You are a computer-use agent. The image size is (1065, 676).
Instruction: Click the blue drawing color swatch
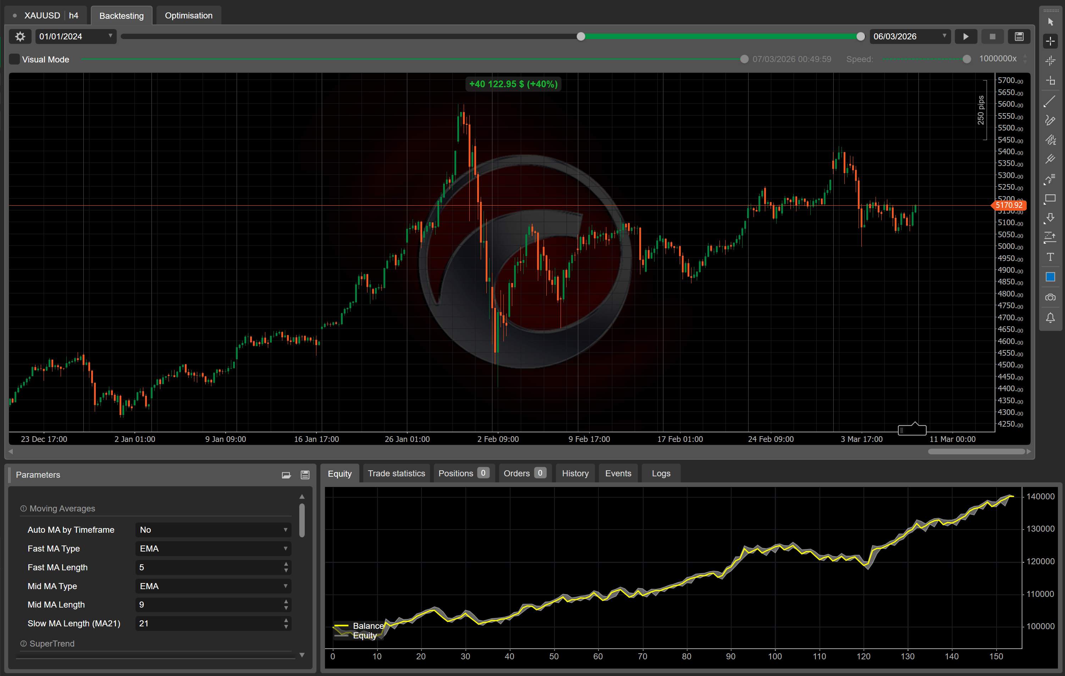pos(1050,277)
